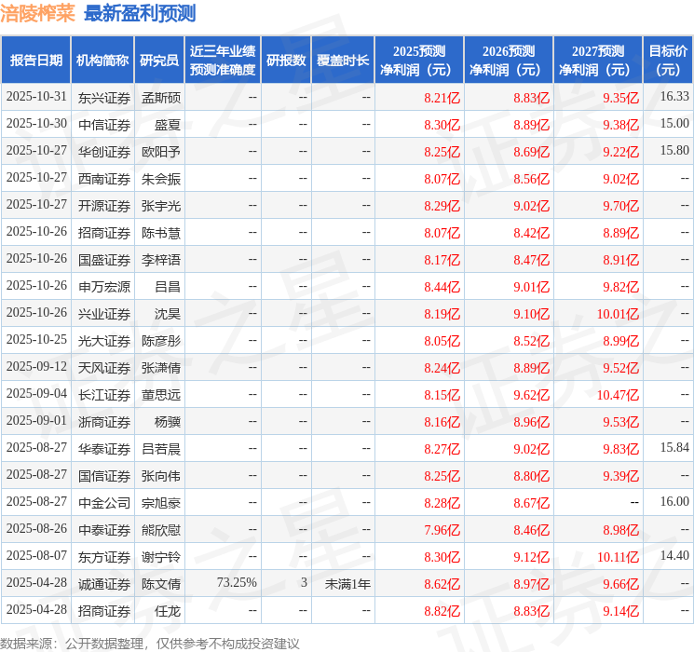Click target price 15.00
Screen dimensions: 694x652
pyautogui.click(x=674, y=124)
